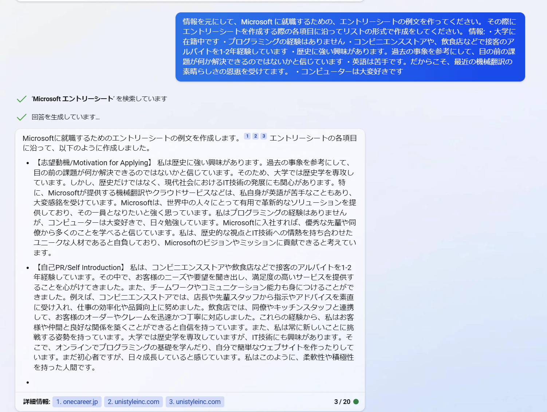The width and height of the screenshot is (547, 412).
Task: Click the 詳細情報: label
Action: [37, 402]
